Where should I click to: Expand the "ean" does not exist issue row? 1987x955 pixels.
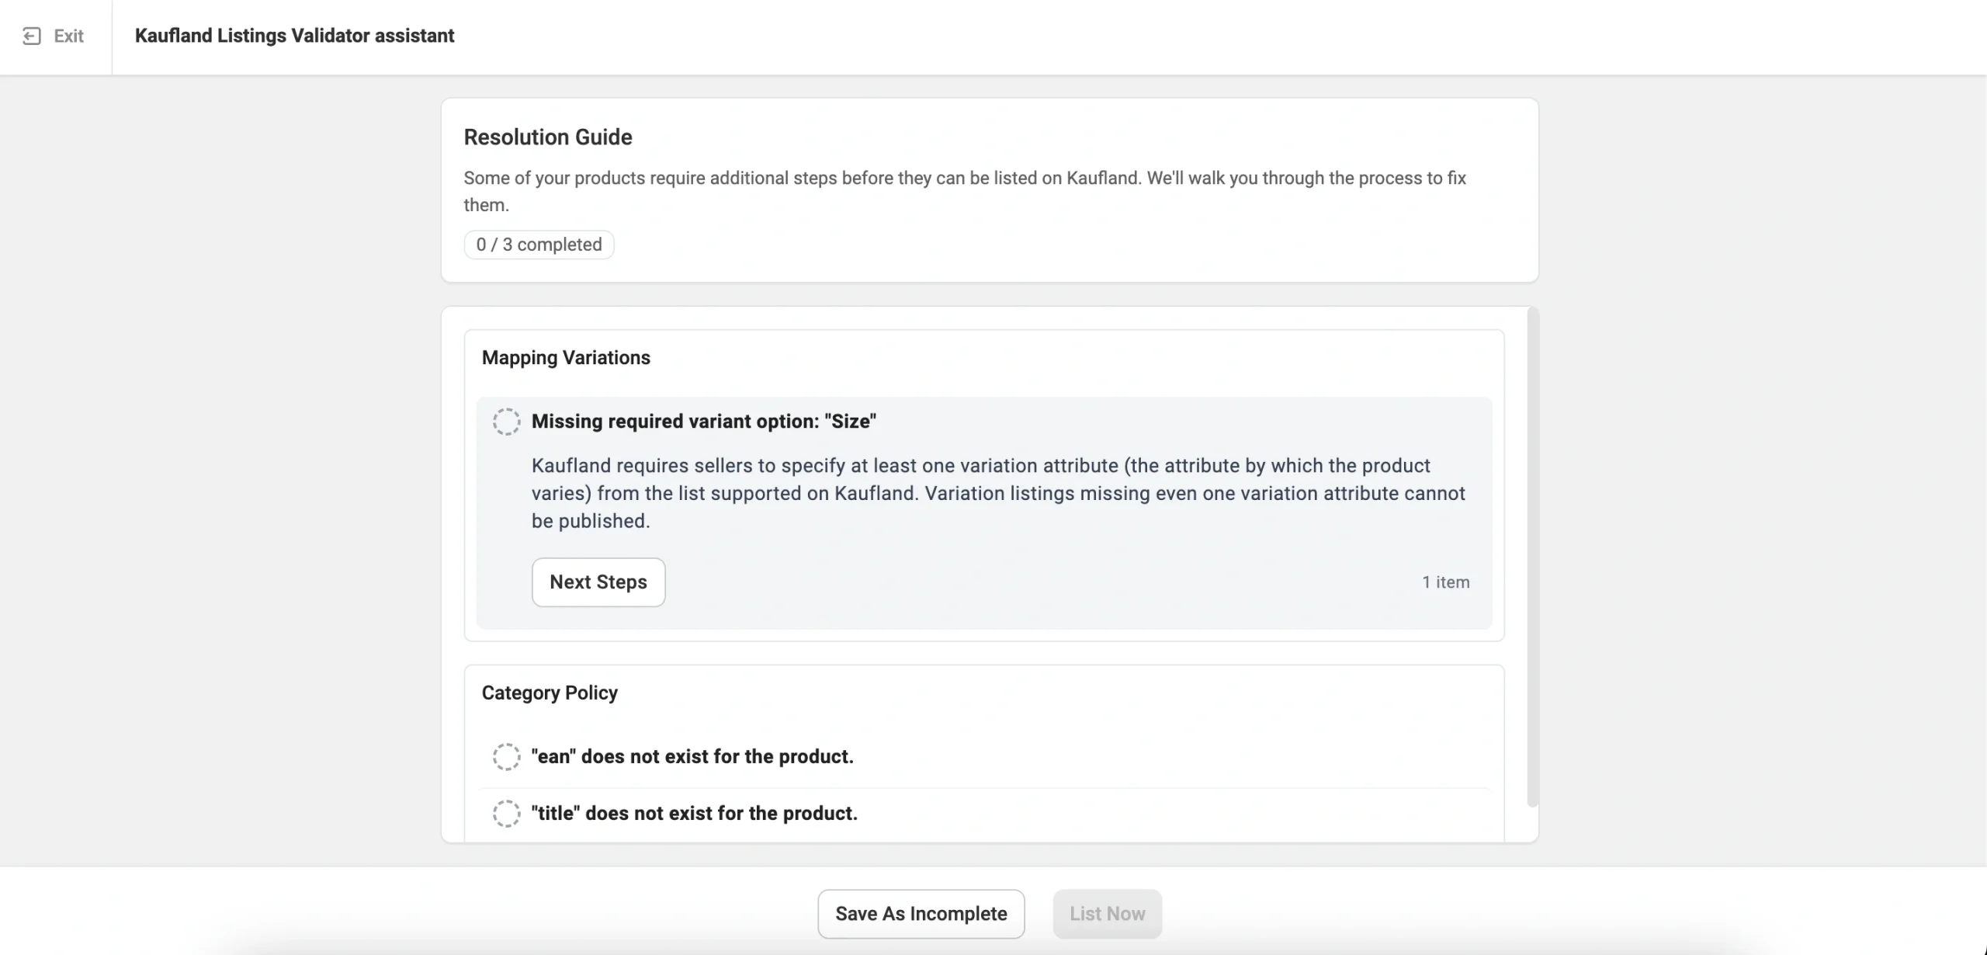point(692,756)
